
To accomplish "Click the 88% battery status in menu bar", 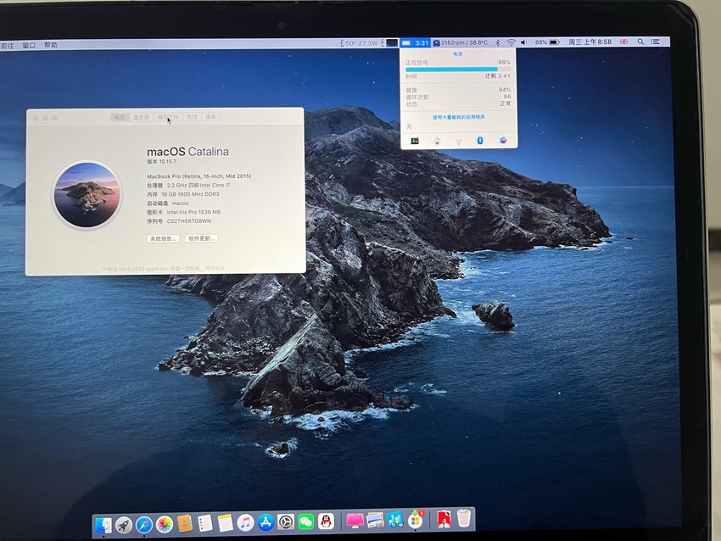I will 547,42.
